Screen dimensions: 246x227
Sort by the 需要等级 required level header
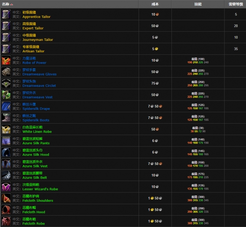[x=236, y=4]
